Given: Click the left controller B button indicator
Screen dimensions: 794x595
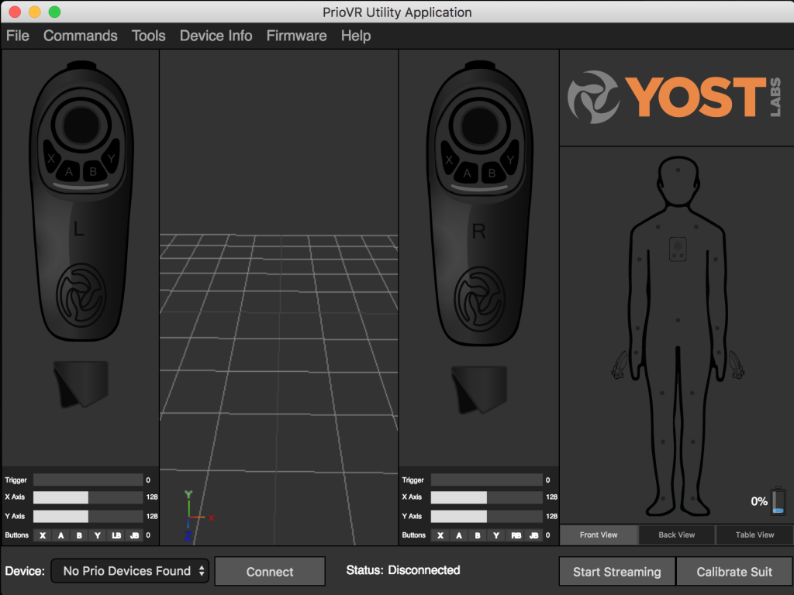Looking at the screenshot, I should click(79, 535).
